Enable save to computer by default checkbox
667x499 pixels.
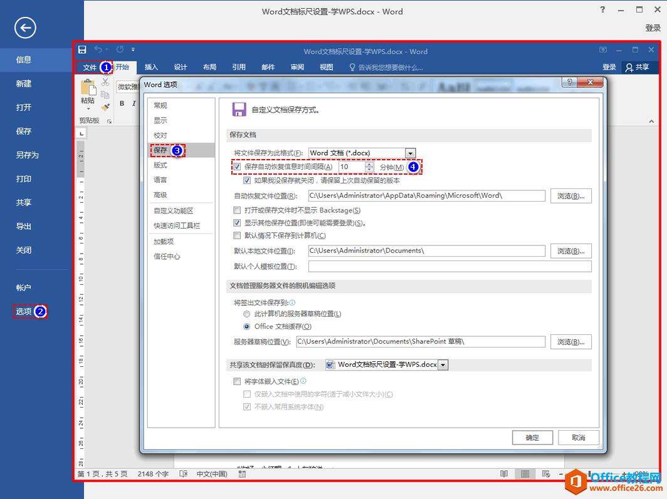pyautogui.click(x=238, y=235)
